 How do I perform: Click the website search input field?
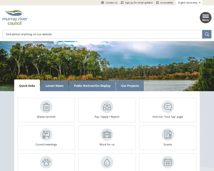(x=102, y=34)
